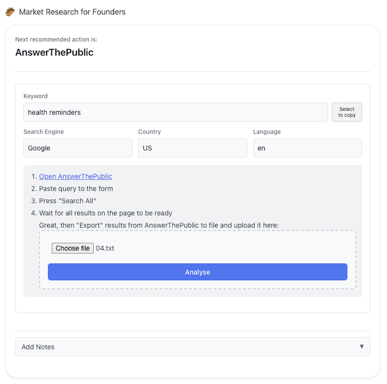Click the Country label text
The image size is (387, 384).
[150, 132]
